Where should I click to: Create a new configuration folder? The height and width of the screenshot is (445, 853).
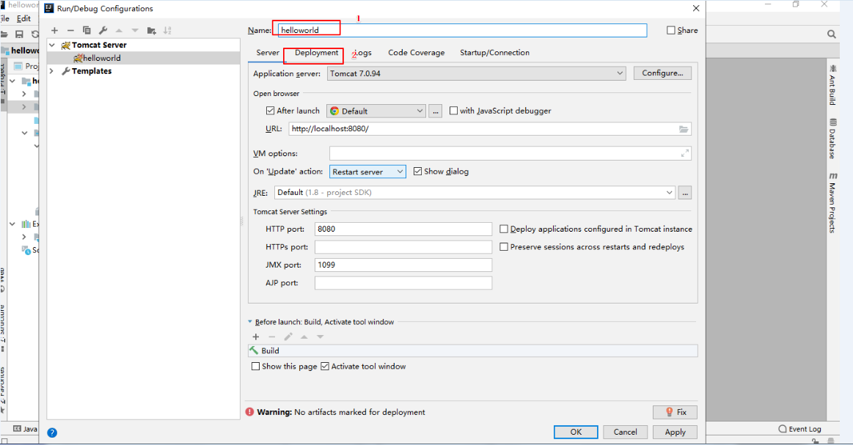point(151,31)
